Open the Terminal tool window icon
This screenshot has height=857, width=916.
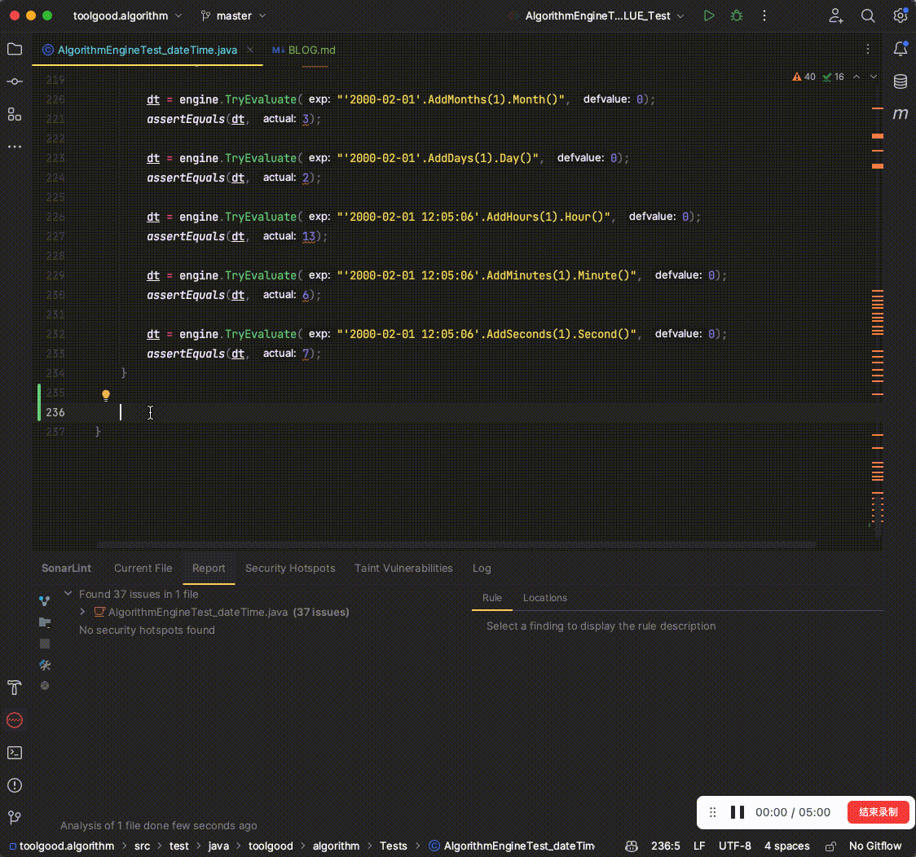[14, 753]
